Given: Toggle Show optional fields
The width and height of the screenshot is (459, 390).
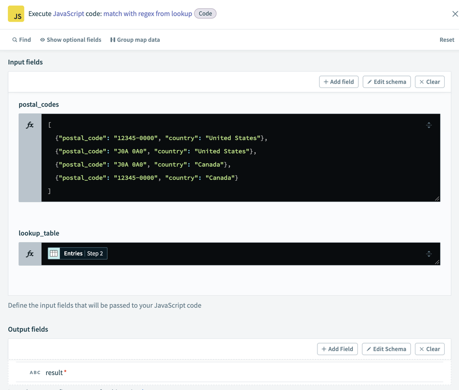Looking at the screenshot, I should coord(70,40).
